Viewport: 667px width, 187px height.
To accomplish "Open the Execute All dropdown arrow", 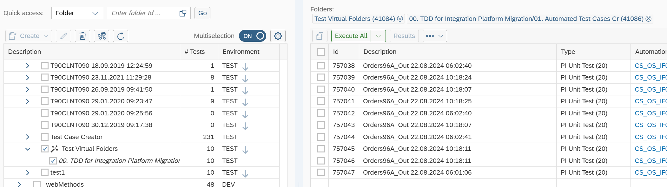I will click(x=378, y=36).
